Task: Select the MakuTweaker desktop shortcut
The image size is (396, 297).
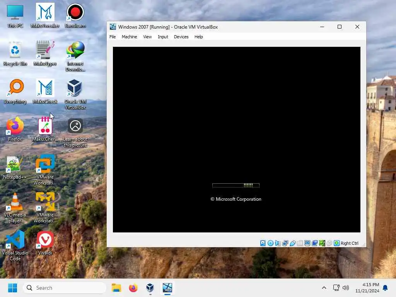Action: pyautogui.click(x=45, y=15)
